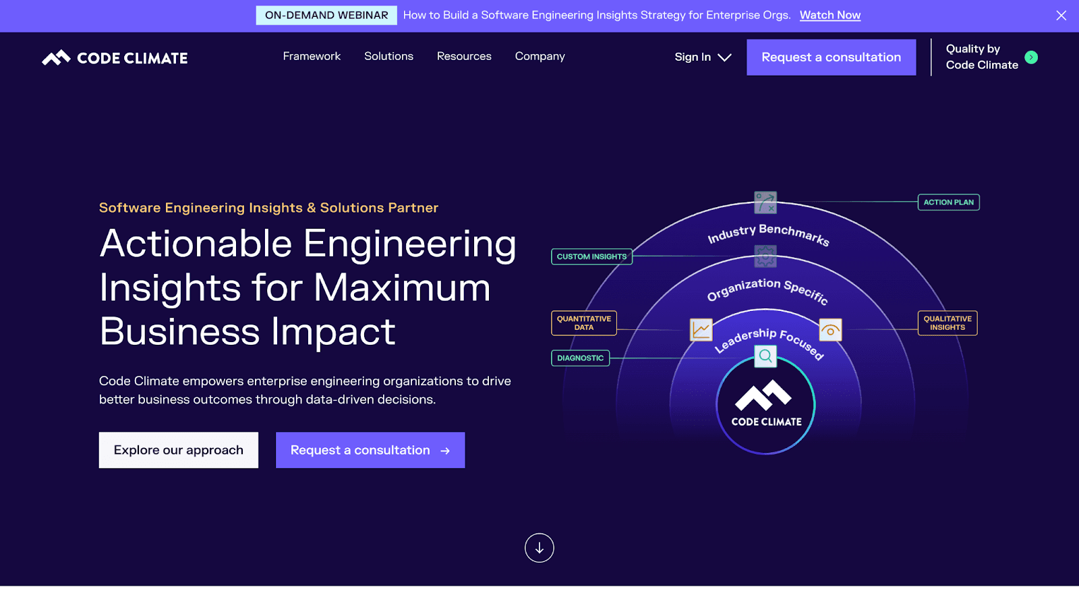The width and height of the screenshot is (1079, 612).
Task: Click the CUSTOM INSIGHTS label
Action: click(591, 256)
